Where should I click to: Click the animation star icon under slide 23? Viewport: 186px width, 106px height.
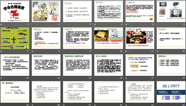click(126, 105)
